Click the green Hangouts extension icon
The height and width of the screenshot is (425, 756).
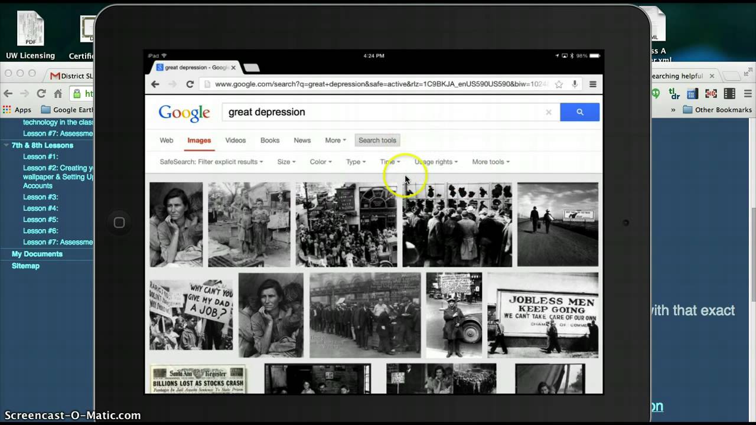coord(656,93)
